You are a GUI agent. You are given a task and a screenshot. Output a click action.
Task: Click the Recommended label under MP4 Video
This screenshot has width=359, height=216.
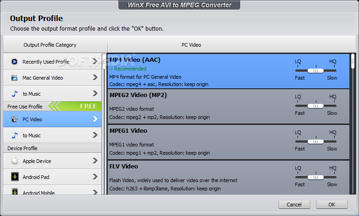tap(128, 69)
